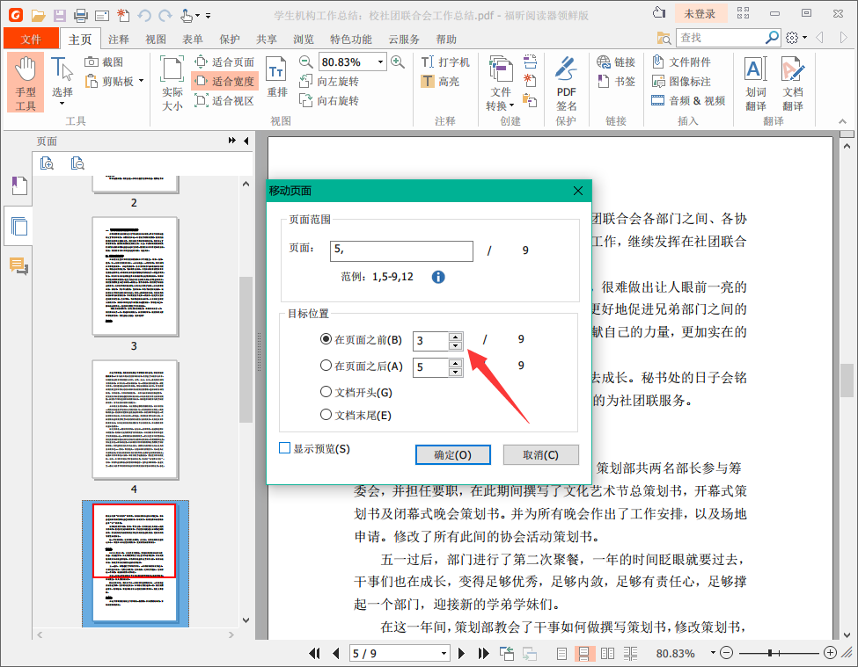Image resolution: width=858 pixels, height=667 pixels.
Task: Select the 在页面之后(A) radio button
Action: (326, 366)
